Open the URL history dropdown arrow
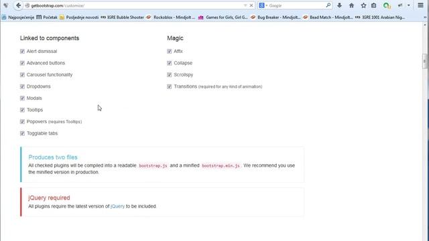Image resolution: width=429 pixels, height=241 pixels. [245, 5]
